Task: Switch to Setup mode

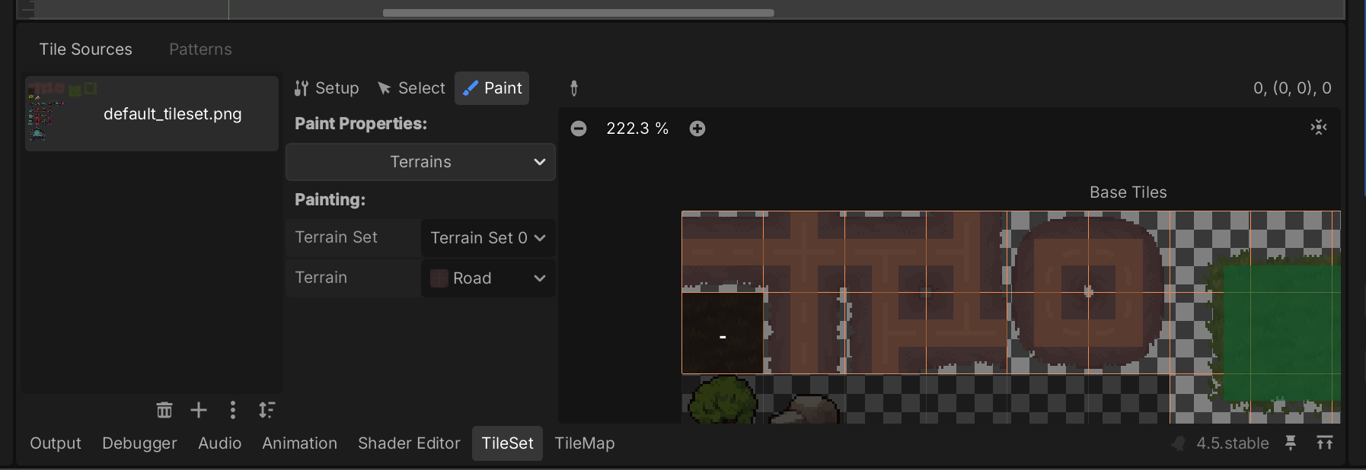Action: point(327,88)
